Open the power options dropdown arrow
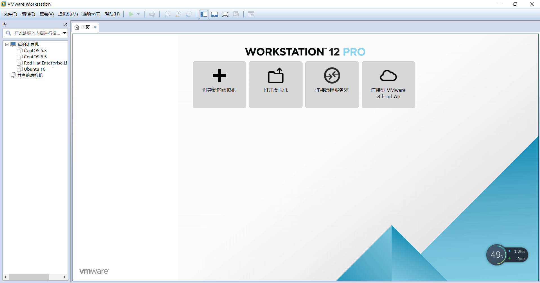Screen dimensions: 540x283 tap(138, 14)
